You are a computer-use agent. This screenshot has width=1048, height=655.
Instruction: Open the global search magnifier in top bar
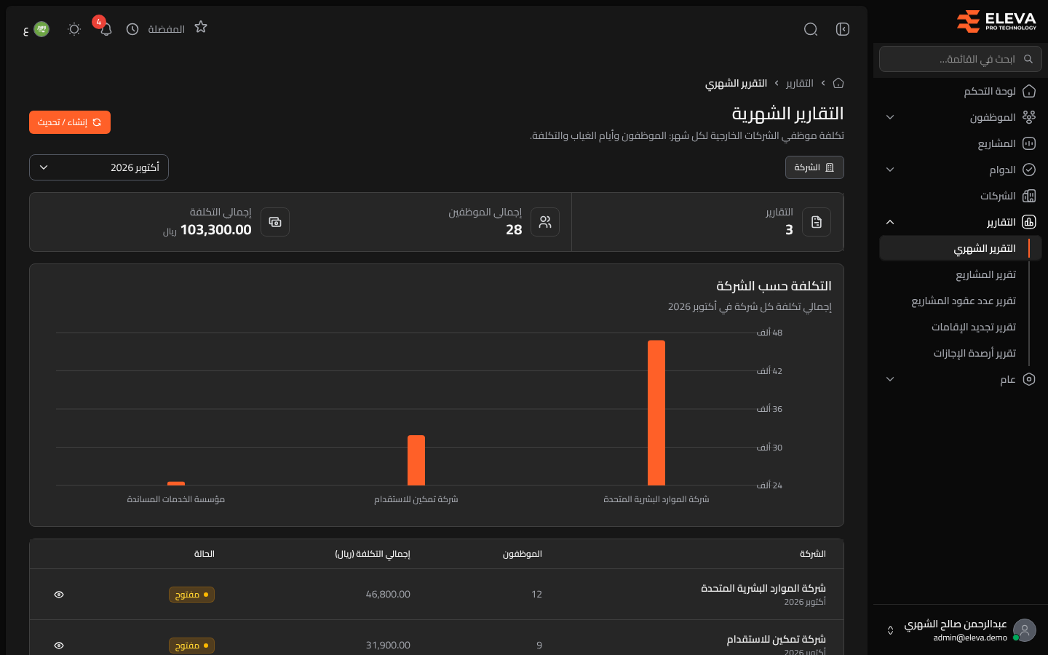pos(811,29)
